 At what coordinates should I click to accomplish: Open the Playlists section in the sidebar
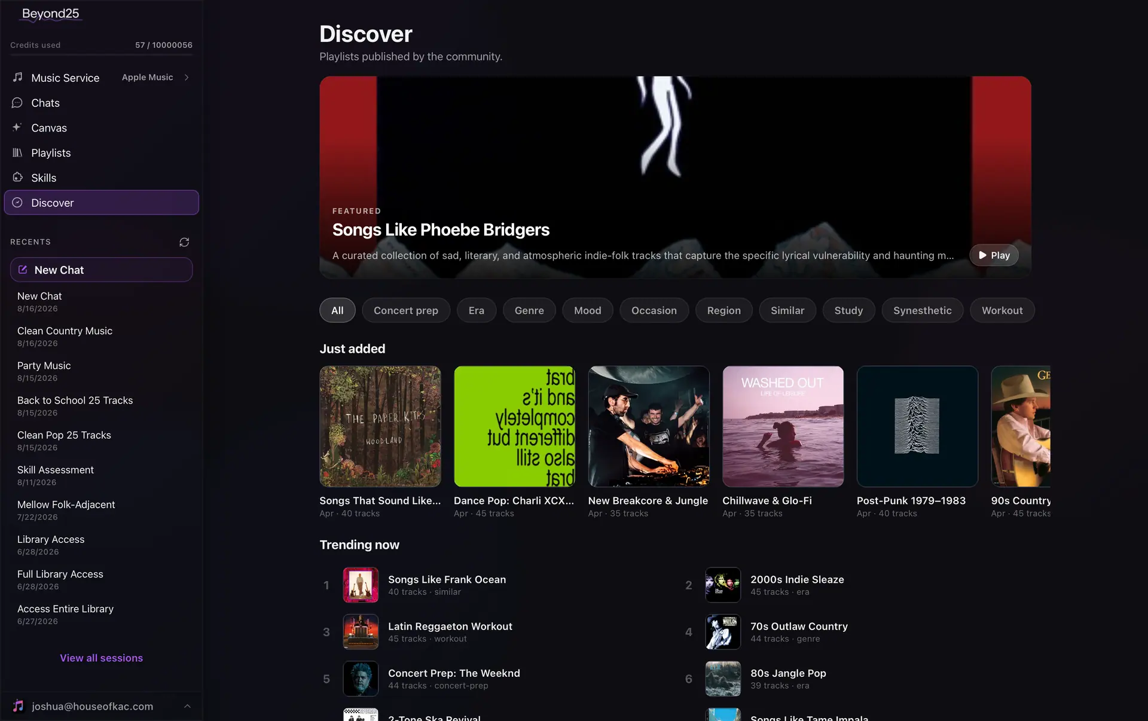click(x=101, y=152)
